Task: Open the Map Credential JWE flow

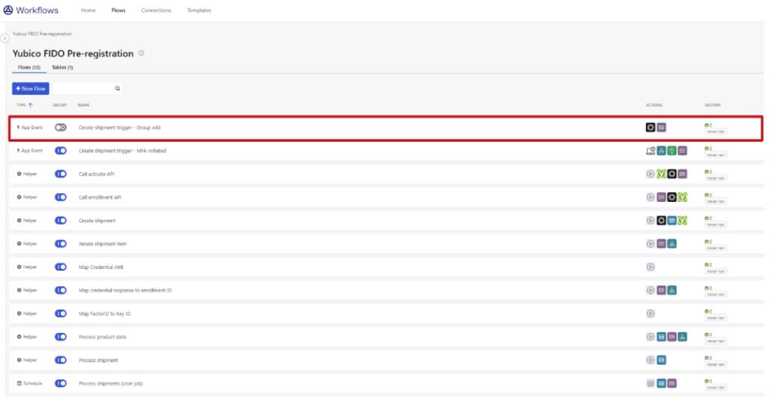Action: pos(101,267)
